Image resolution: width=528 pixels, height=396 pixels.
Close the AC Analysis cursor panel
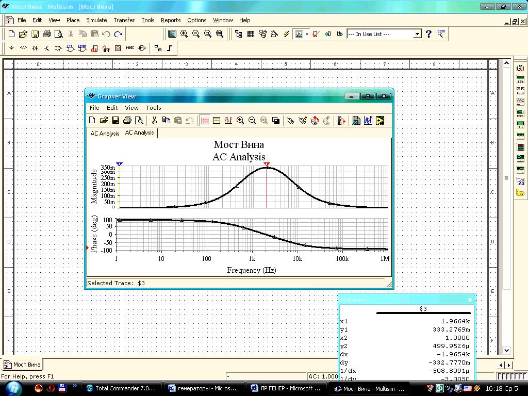(470, 300)
